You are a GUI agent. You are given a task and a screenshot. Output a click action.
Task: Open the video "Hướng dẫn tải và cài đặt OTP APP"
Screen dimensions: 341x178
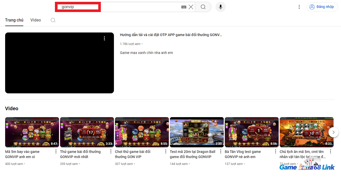(x=171, y=35)
